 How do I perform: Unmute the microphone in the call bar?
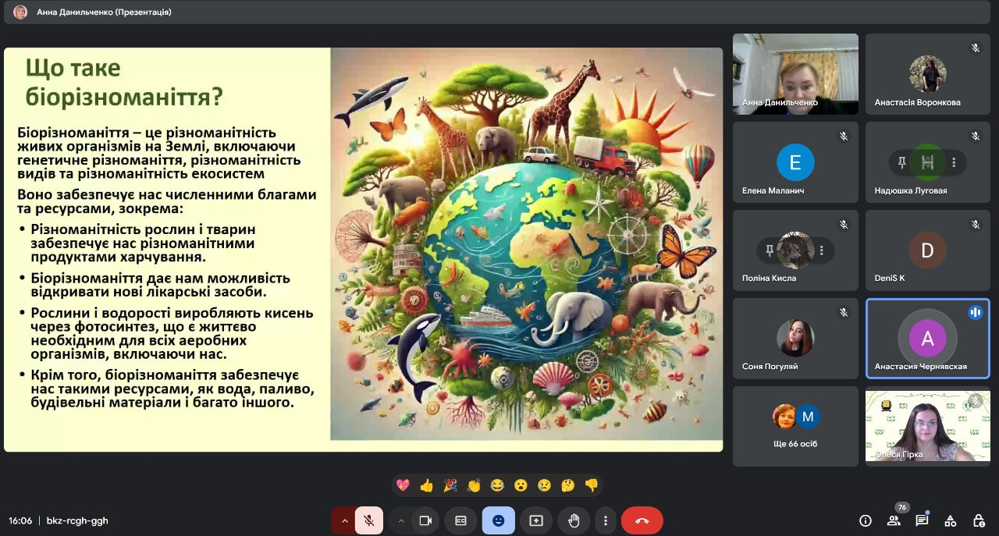tap(369, 520)
